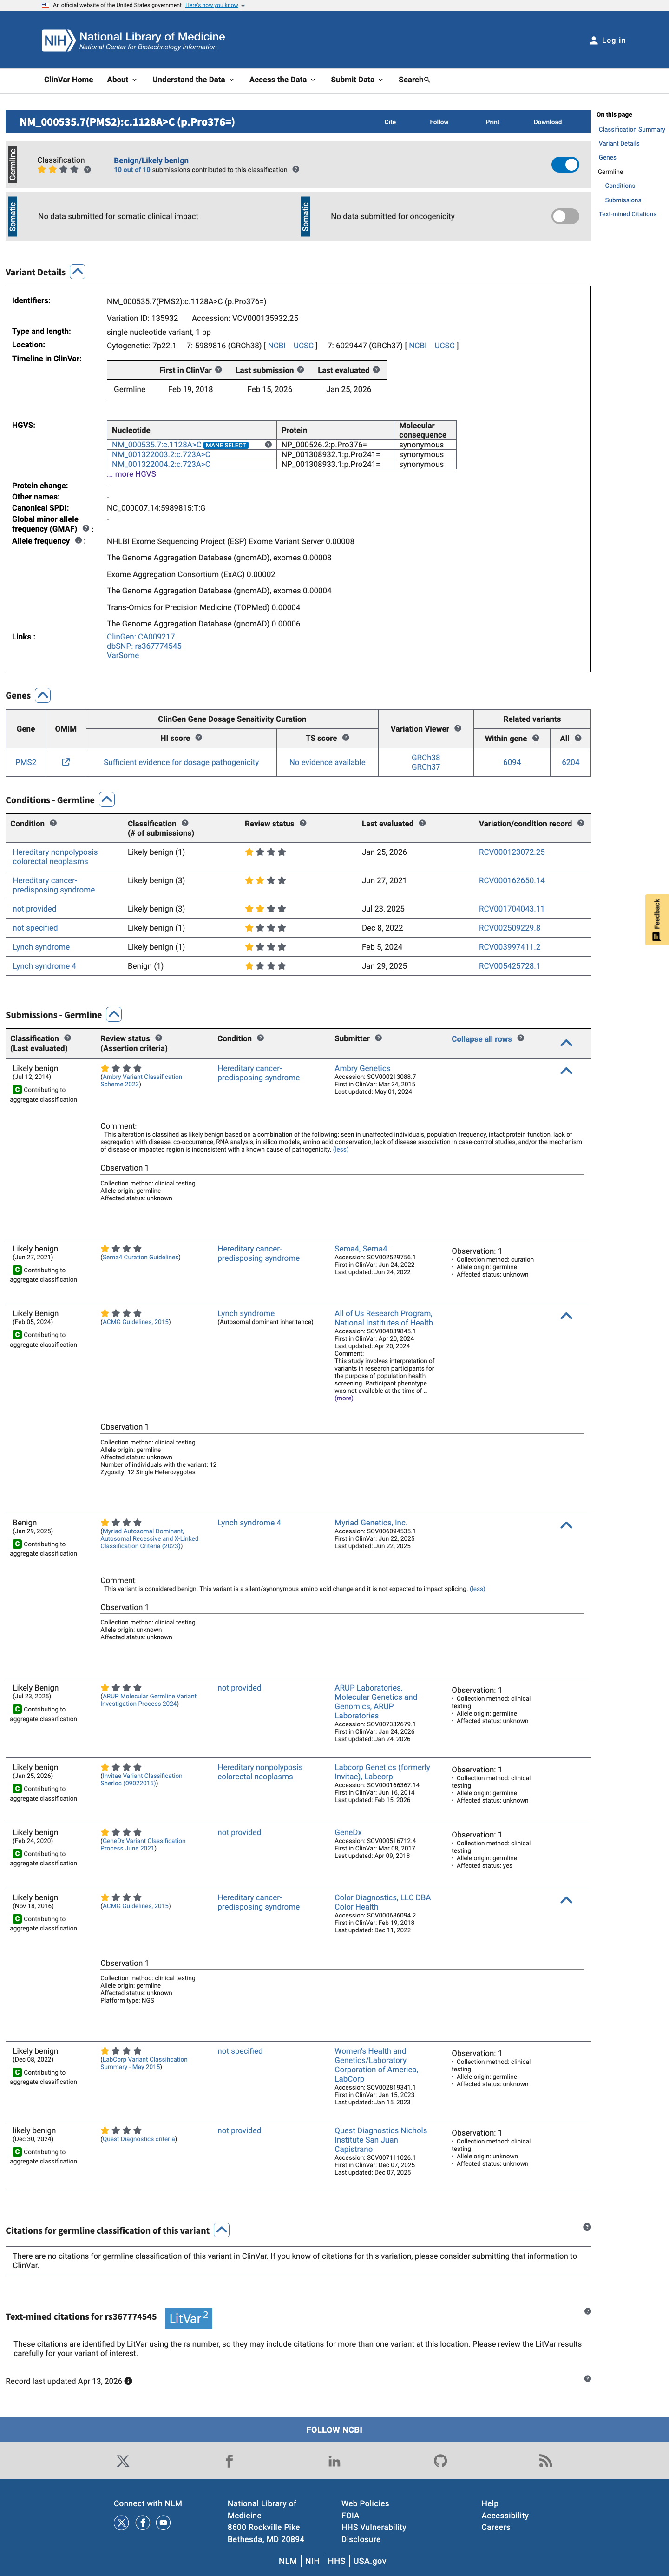The width and height of the screenshot is (669, 2576).
Task: Click help icon for Global minor allele frequency
Action: 86,529
